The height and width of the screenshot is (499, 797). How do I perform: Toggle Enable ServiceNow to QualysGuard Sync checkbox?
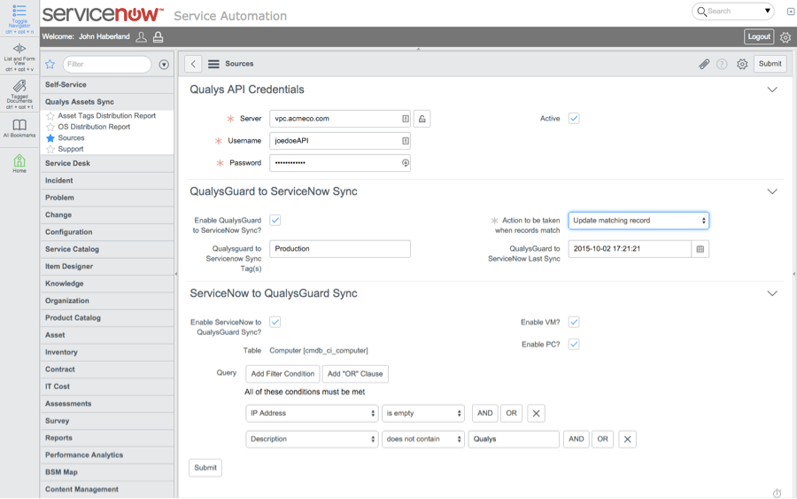point(275,322)
